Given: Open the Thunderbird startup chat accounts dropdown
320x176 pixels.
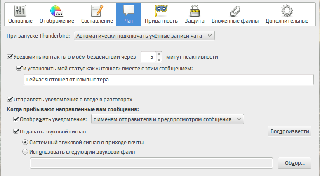Looking at the screenshot, I should (144, 36).
